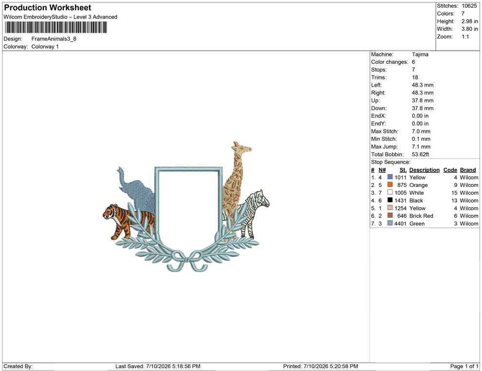Click the "N#" column header
This screenshot has height=371, width=482.
tap(382, 169)
